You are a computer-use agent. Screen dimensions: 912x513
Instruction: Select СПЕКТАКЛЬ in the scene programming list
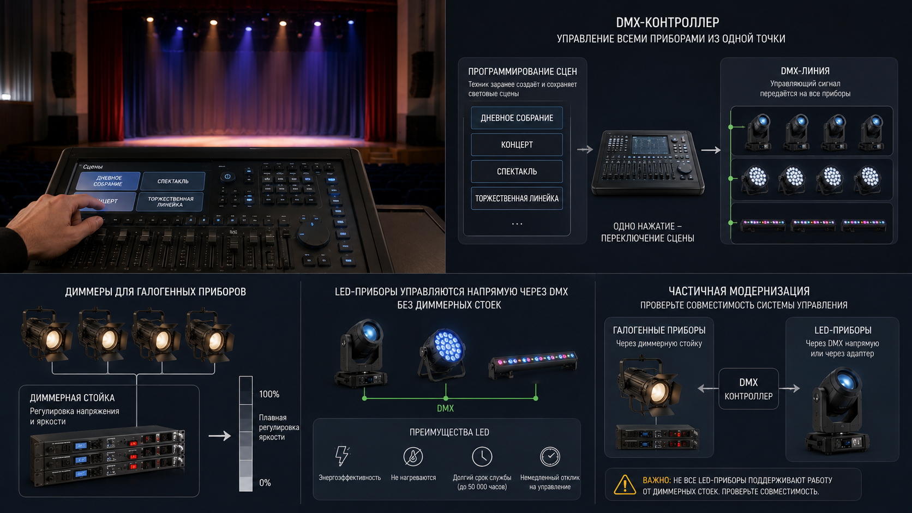[517, 171]
